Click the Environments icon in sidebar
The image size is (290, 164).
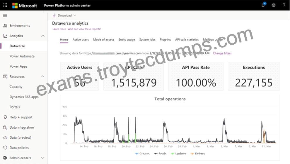[5, 26]
